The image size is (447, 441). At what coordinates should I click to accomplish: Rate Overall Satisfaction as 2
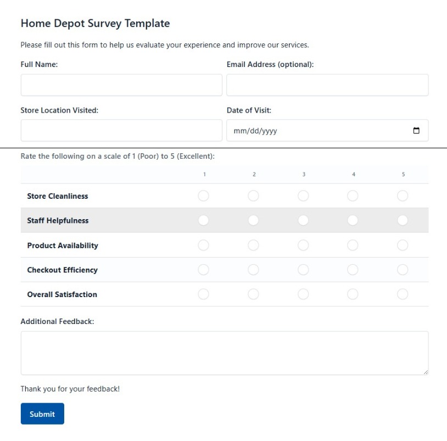click(254, 294)
